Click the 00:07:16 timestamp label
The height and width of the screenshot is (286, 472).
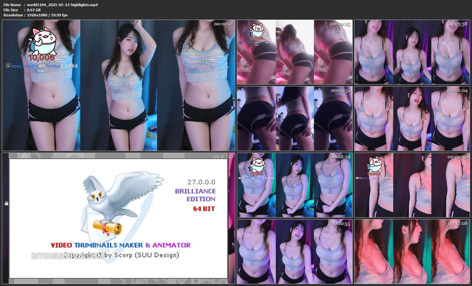point(223,157)
